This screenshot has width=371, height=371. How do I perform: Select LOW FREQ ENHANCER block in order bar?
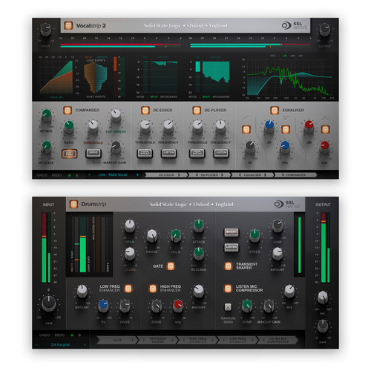click(x=238, y=340)
